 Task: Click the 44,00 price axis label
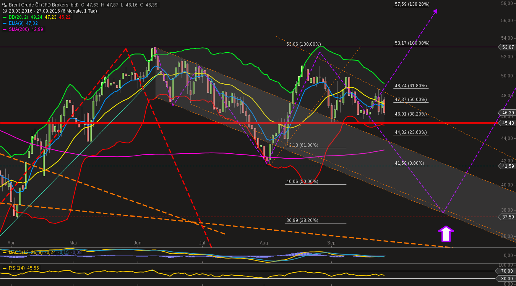[x=507, y=138]
